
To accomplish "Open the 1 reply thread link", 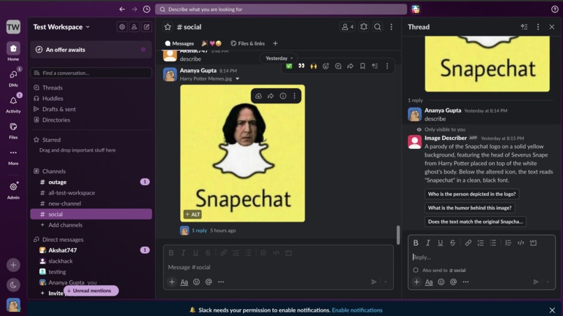I will [199, 231].
